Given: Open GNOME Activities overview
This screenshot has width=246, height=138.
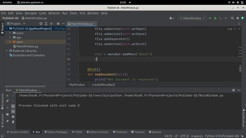Looking at the screenshot, I should (7, 2).
